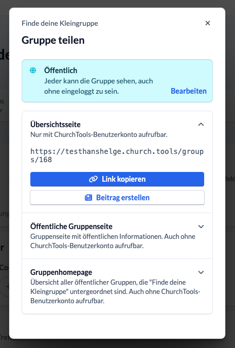Click the Link kopieren button

tap(117, 179)
